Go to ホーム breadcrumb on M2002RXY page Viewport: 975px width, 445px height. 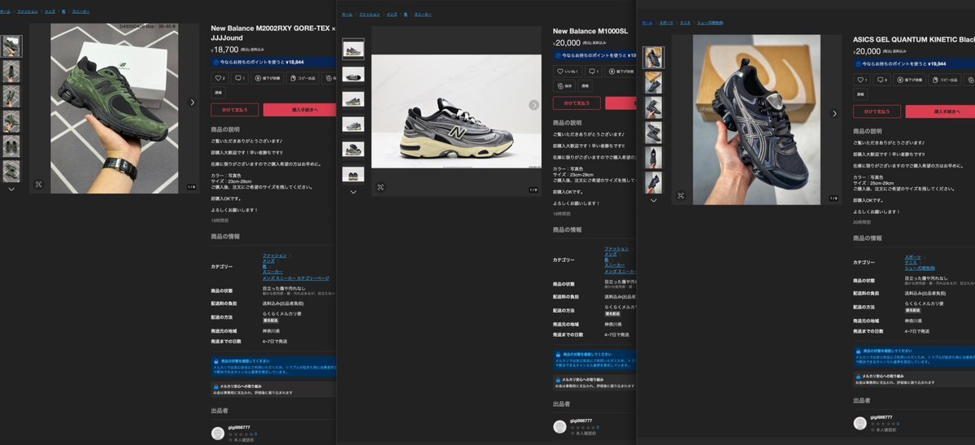[x=5, y=11]
